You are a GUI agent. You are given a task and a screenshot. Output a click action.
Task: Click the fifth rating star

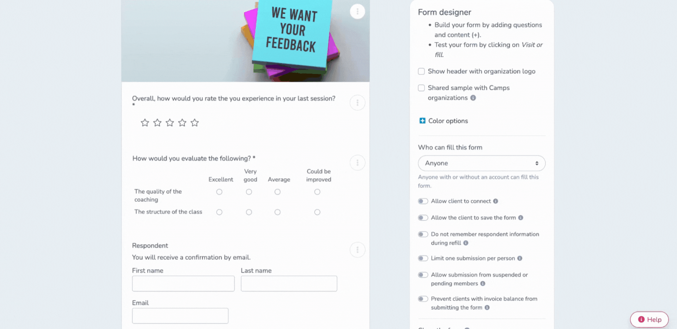tap(194, 123)
